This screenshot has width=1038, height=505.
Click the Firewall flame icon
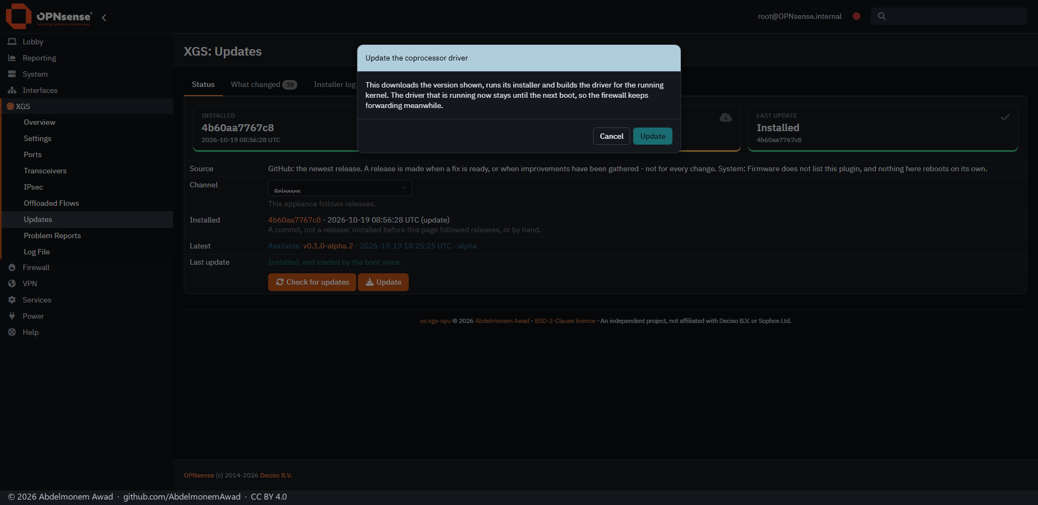(12, 267)
